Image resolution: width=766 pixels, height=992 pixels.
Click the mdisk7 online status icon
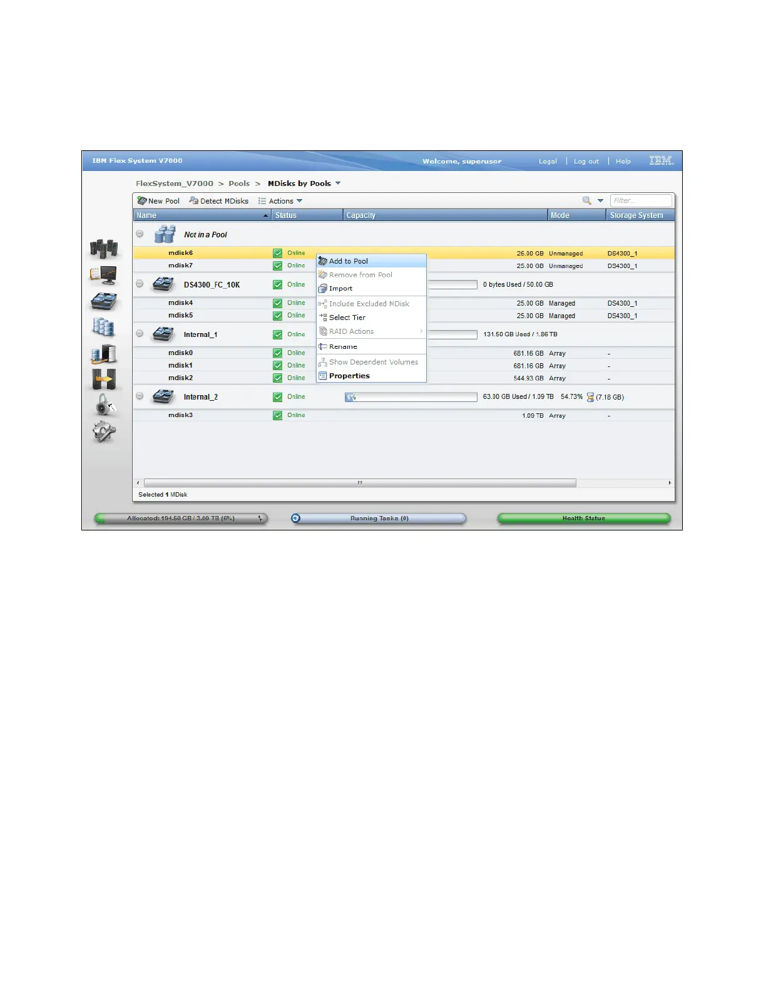277,266
